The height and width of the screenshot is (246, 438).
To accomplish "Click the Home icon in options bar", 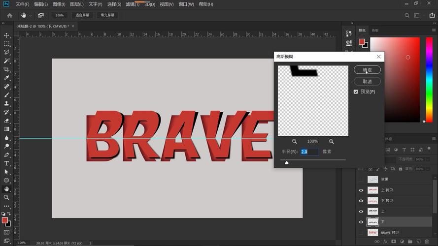I will [9, 15].
